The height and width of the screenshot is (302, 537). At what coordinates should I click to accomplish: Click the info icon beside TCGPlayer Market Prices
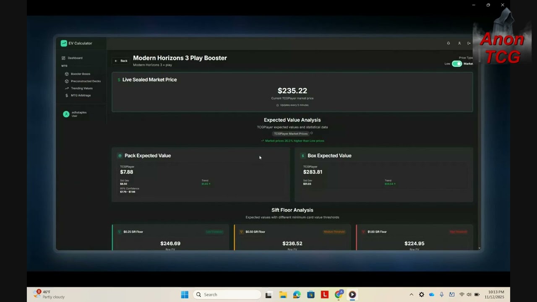pyautogui.click(x=312, y=133)
